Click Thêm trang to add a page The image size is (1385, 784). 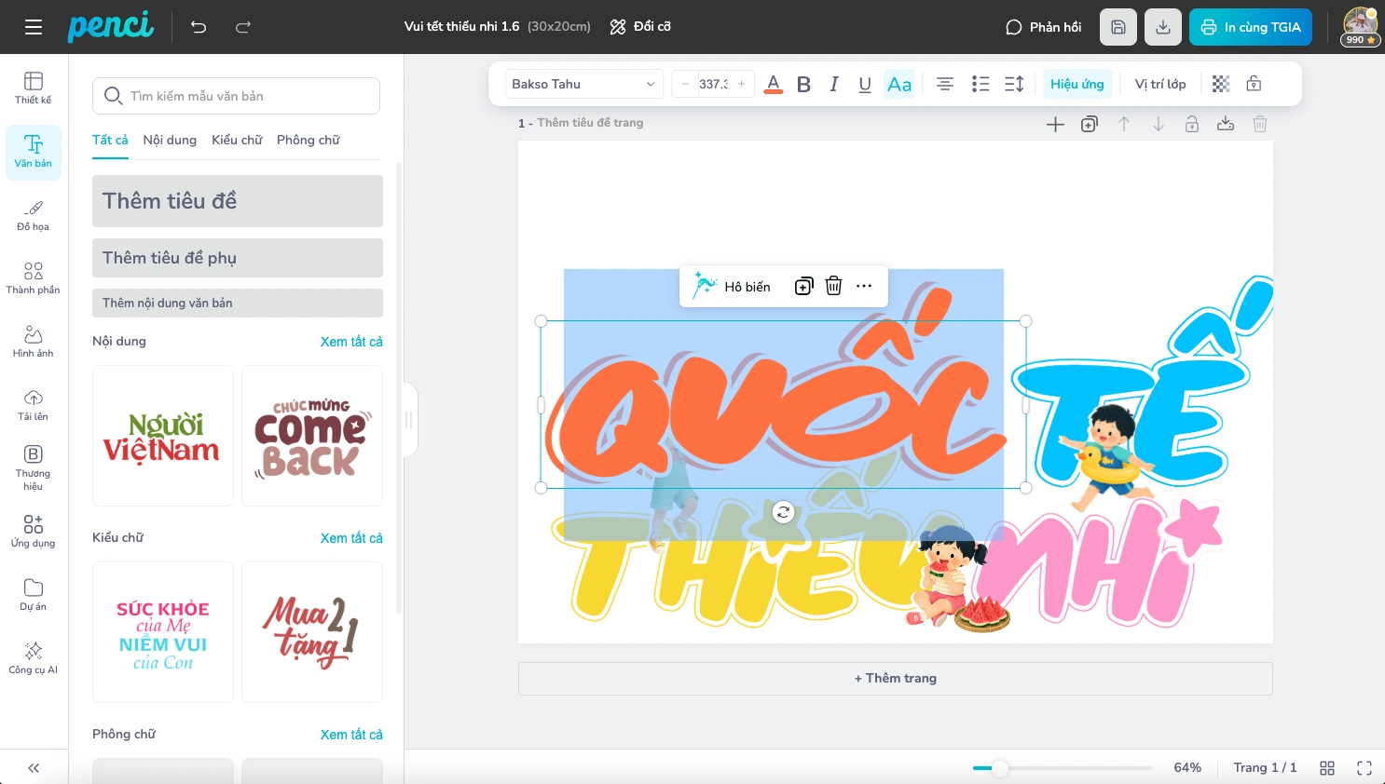point(896,679)
